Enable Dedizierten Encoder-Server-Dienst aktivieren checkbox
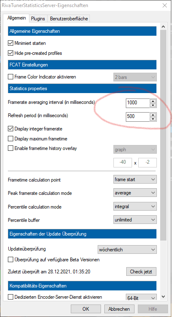The image size is (173, 317). coord(10,297)
